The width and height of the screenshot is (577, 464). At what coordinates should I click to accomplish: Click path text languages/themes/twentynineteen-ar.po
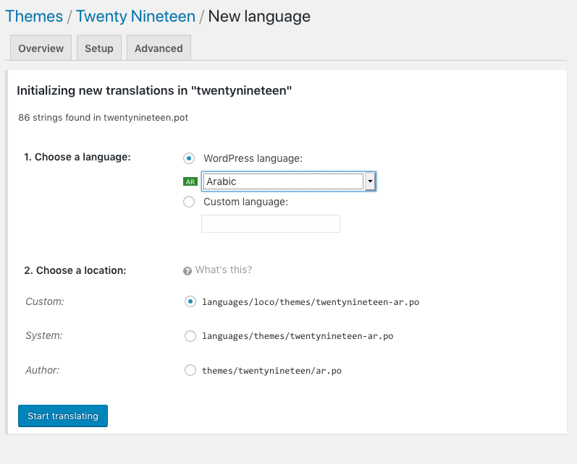[x=298, y=336]
